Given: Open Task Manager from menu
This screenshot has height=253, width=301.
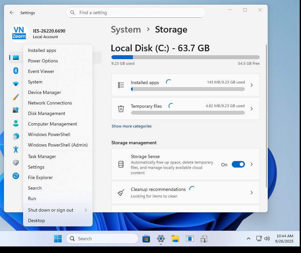Looking at the screenshot, I should tap(58, 156).
